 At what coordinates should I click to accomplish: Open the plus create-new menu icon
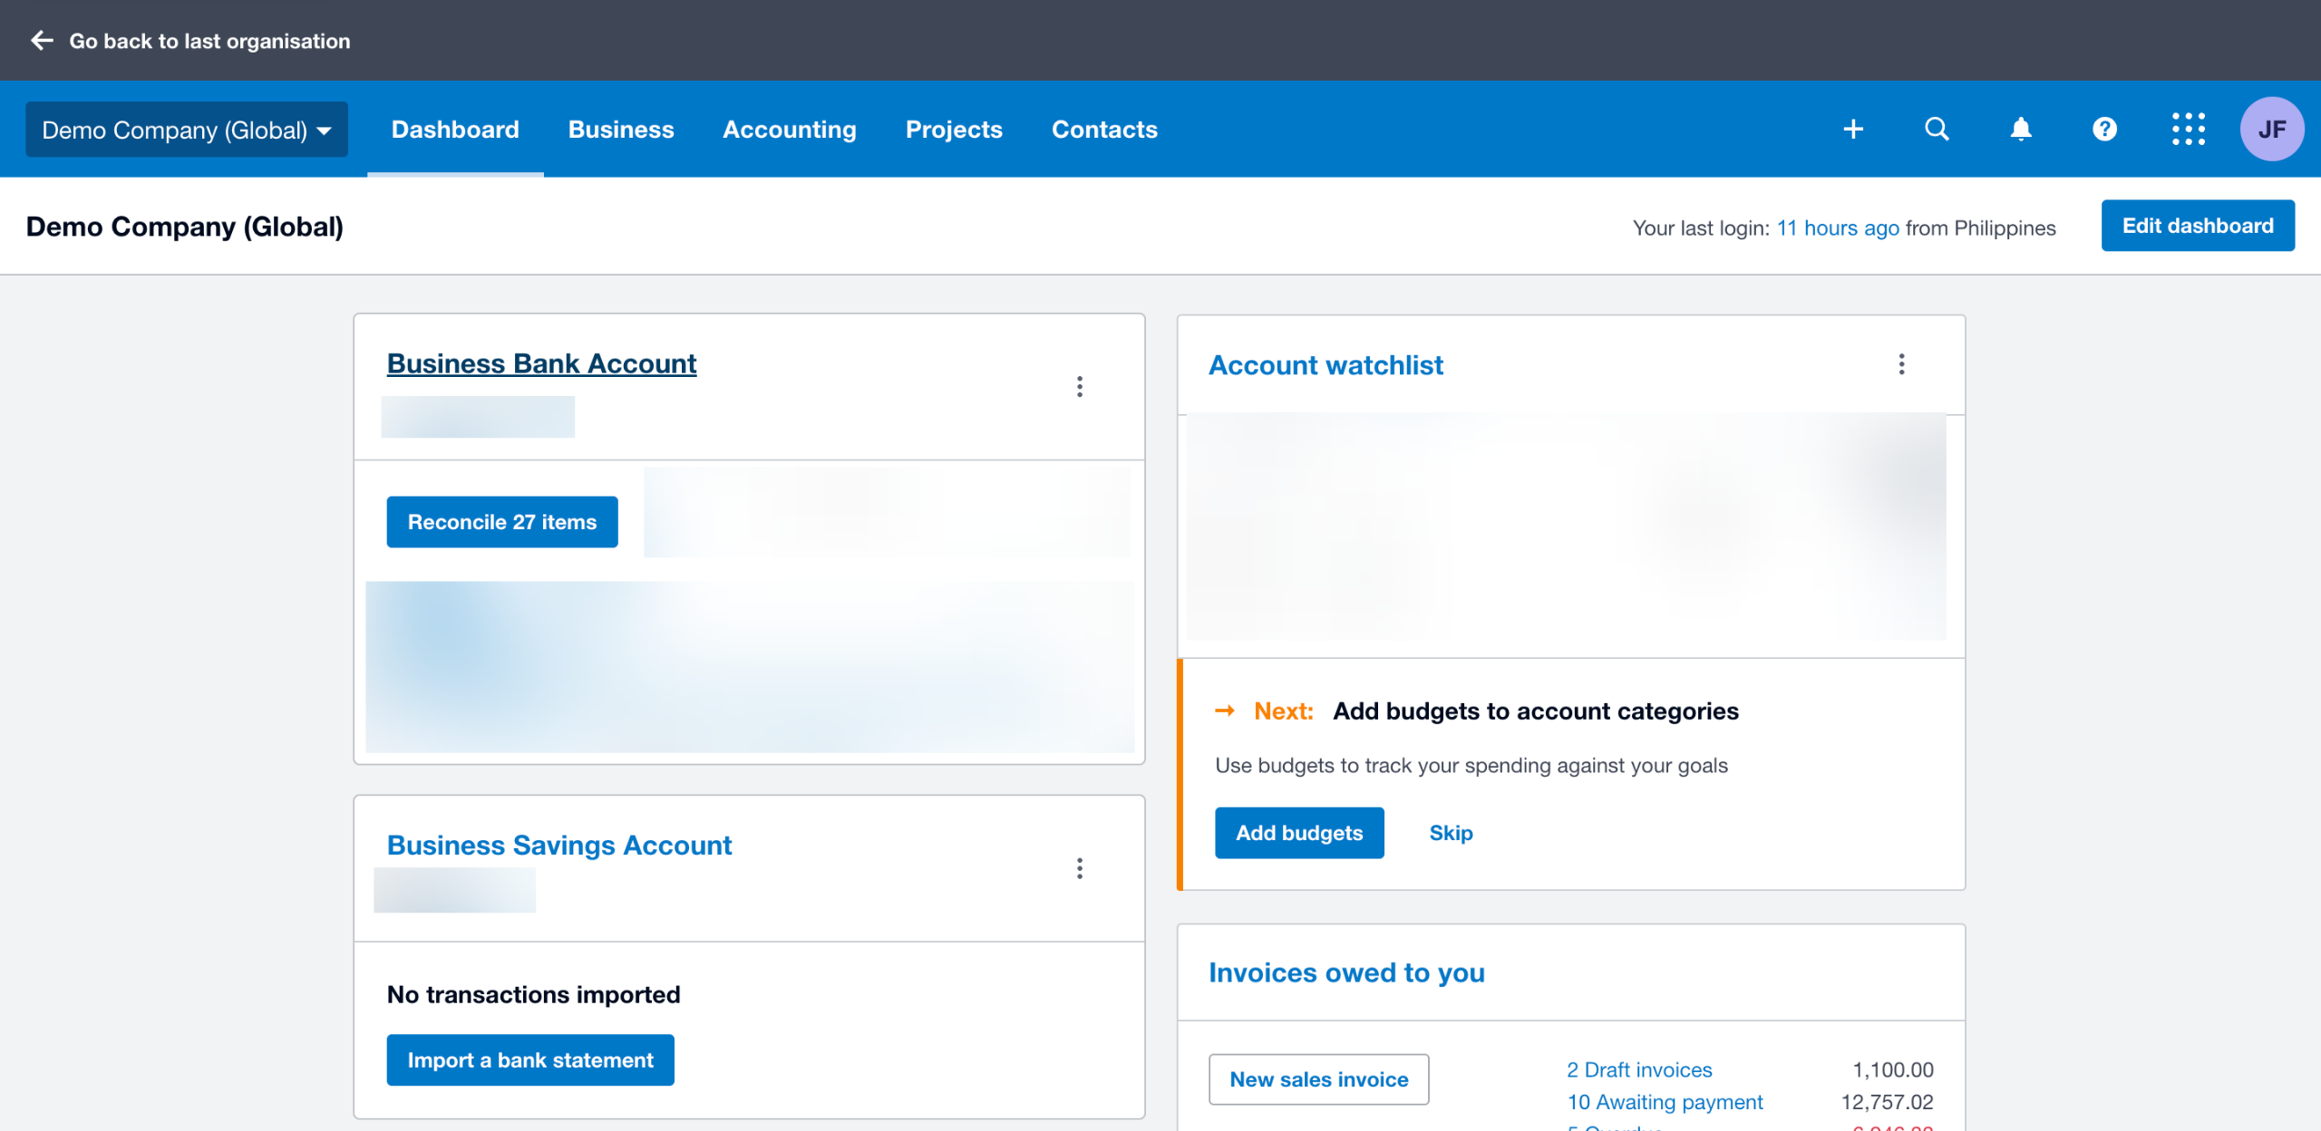[x=1853, y=130]
